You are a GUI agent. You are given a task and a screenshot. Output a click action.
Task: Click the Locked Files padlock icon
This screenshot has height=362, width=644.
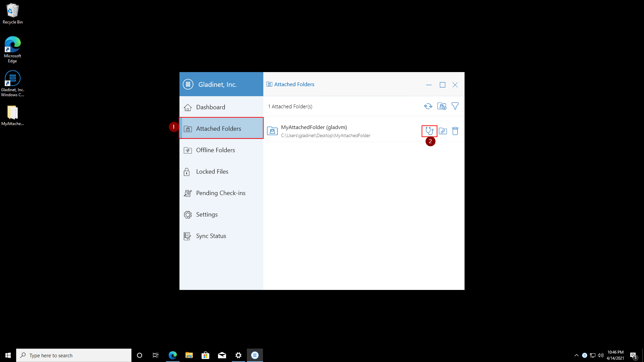click(x=187, y=172)
